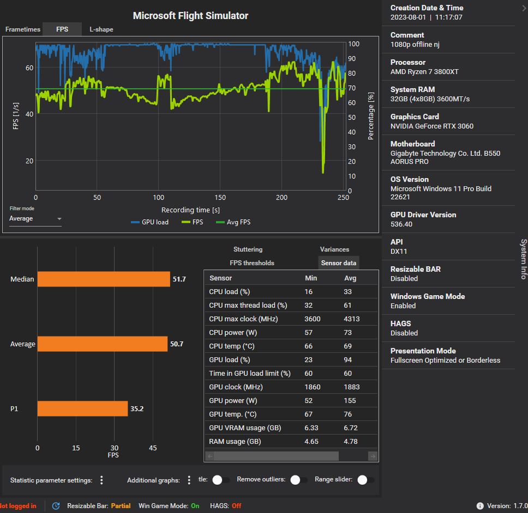The height and width of the screenshot is (513, 528).
Task: Click the Not logged in status link
Action: [x=18, y=505]
